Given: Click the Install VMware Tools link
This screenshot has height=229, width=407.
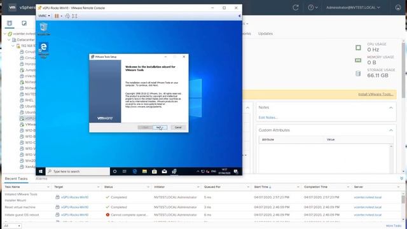Looking at the screenshot, I should [x=376, y=94].
